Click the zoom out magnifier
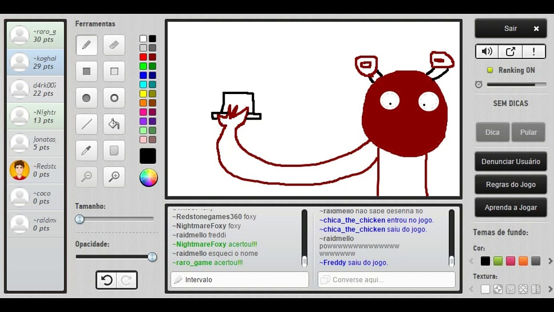This screenshot has height=312, width=554. 87,177
